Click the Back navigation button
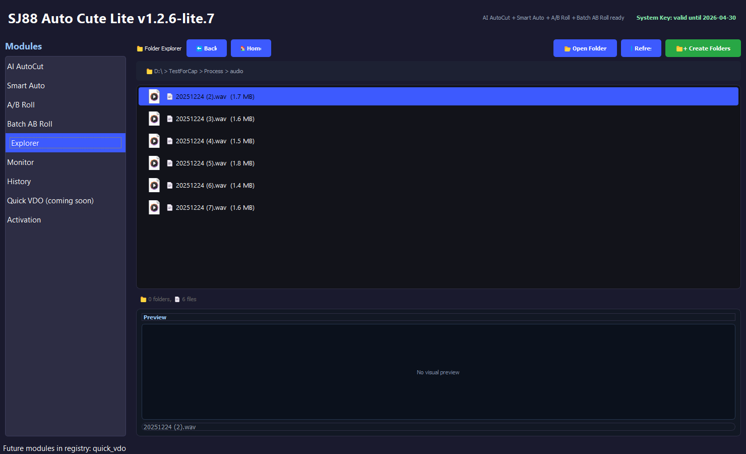This screenshot has height=454, width=746. (207, 48)
